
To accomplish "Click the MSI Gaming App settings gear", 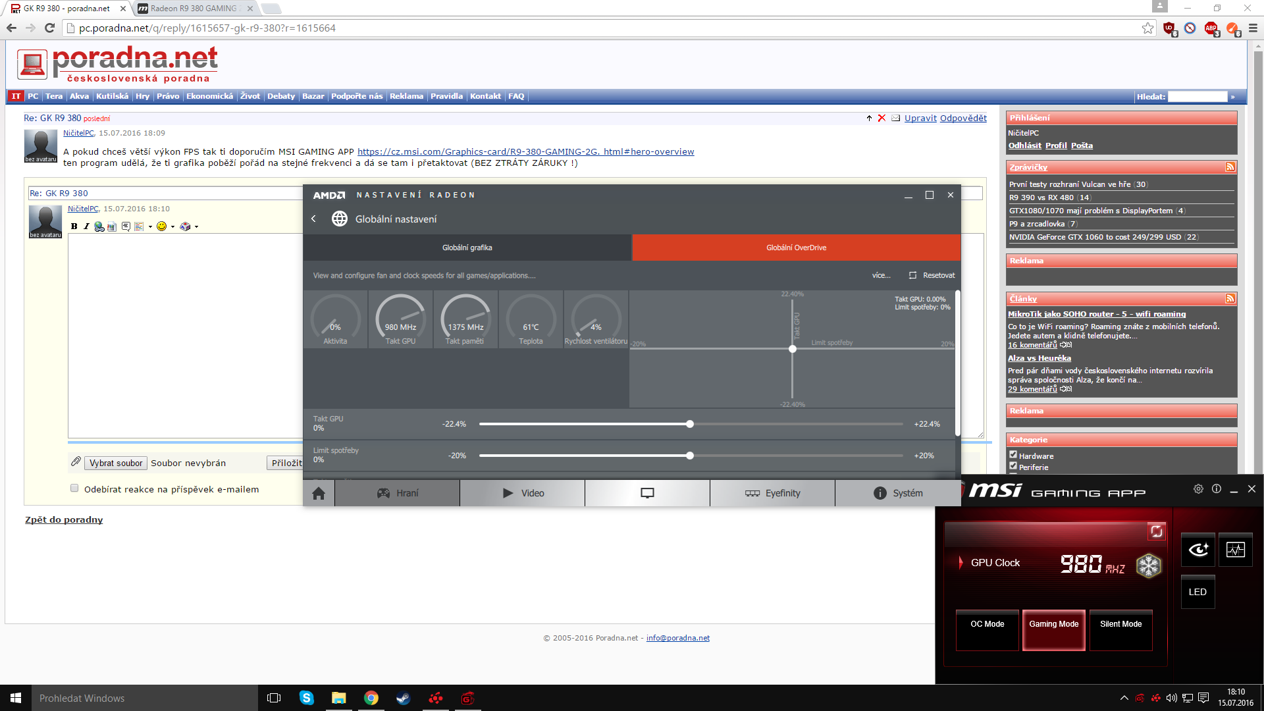I will tap(1198, 489).
